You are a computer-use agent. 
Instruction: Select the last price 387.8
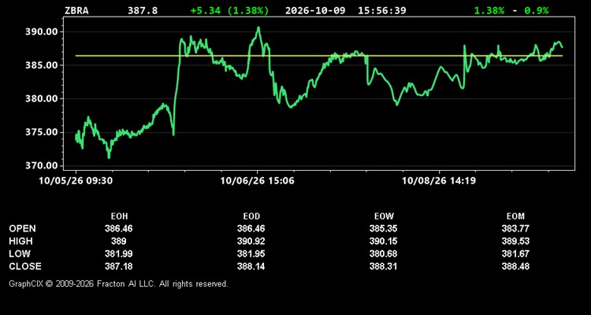(143, 10)
